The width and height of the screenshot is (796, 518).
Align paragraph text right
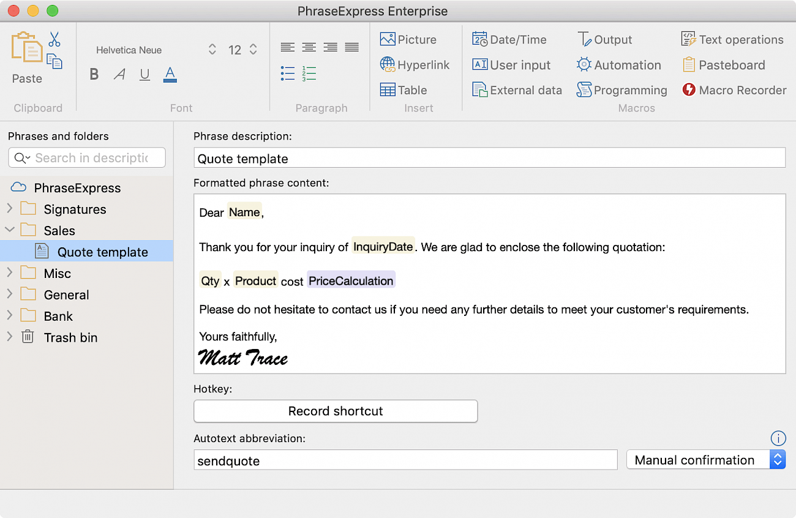pos(330,47)
